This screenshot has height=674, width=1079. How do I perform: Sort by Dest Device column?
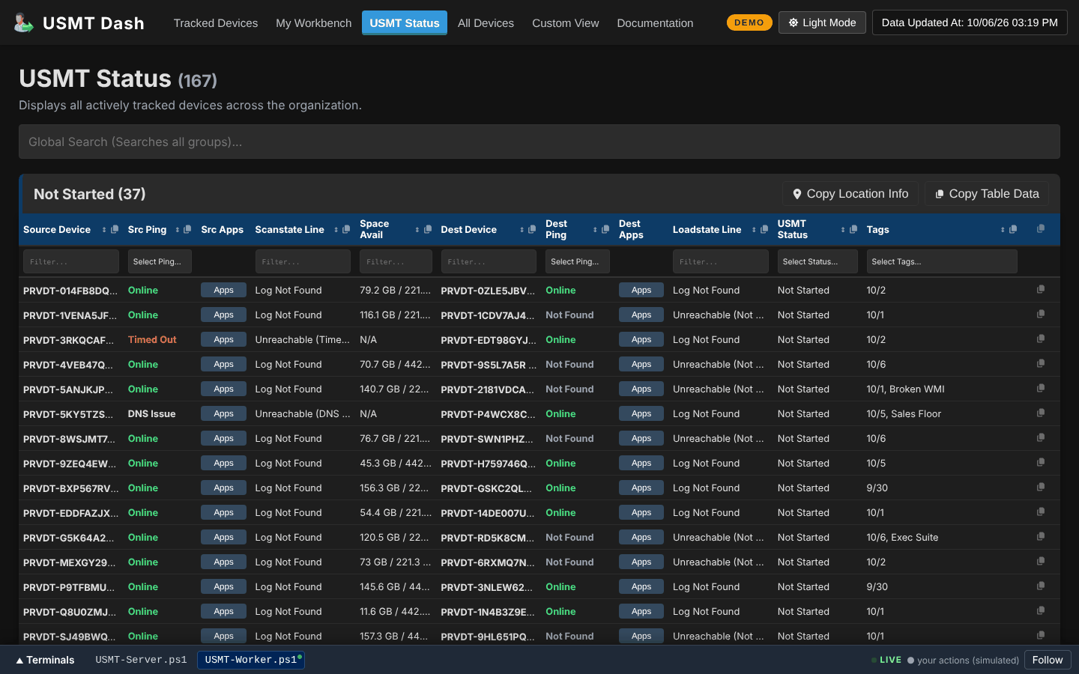coord(522,230)
